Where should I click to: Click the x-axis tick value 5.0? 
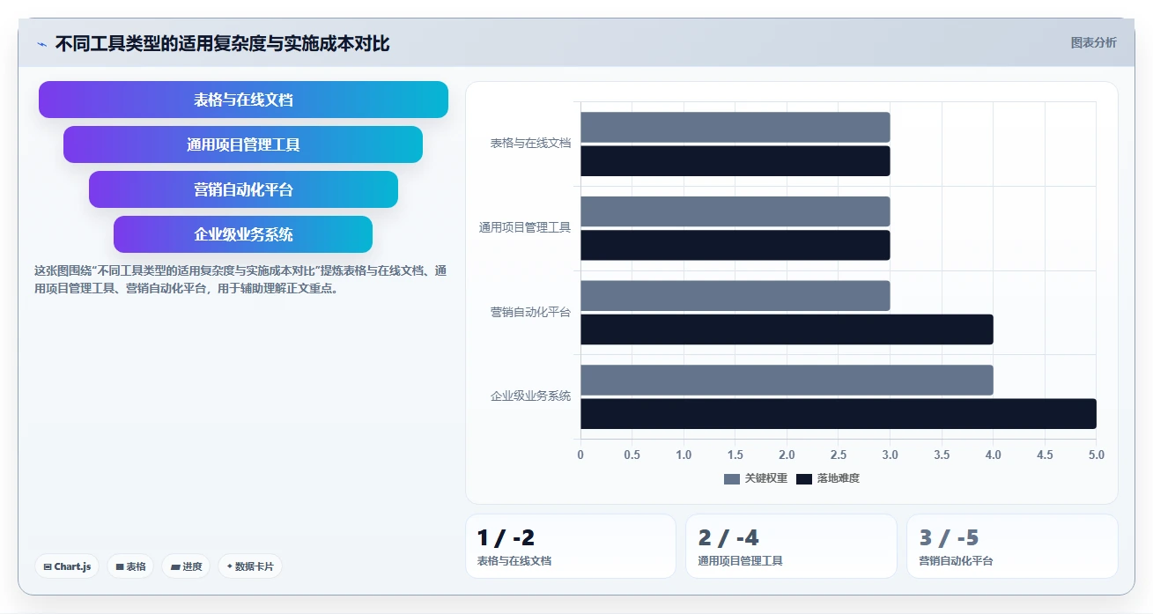click(1097, 455)
